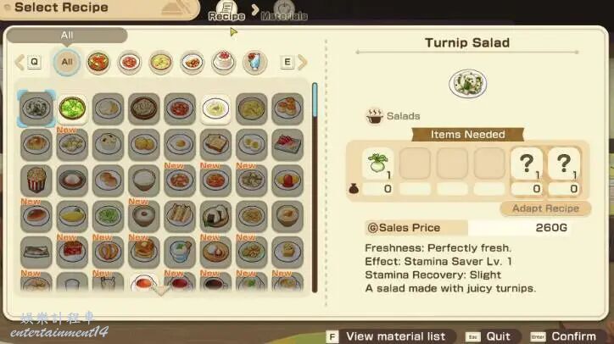Click the recipe list scrollbar
This screenshot has height=344, width=614.
coord(315,187)
